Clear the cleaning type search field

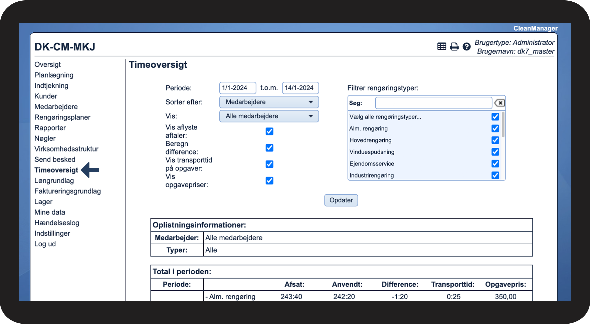(x=499, y=103)
